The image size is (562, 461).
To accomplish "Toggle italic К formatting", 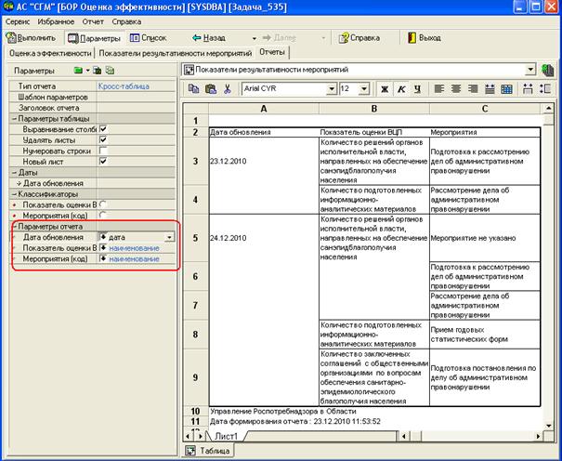I will click(x=401, y=89).
